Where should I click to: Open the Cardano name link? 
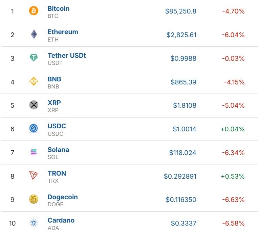[x=61, y=220]
